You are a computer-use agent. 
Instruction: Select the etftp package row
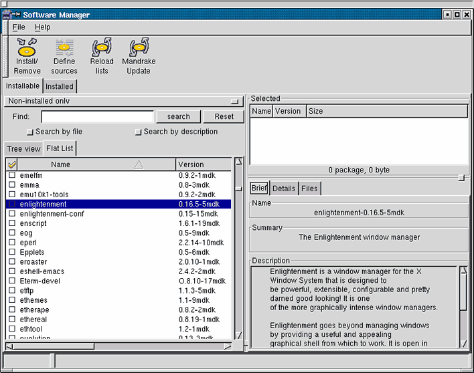pyautogui.click(x=118, y=291)
